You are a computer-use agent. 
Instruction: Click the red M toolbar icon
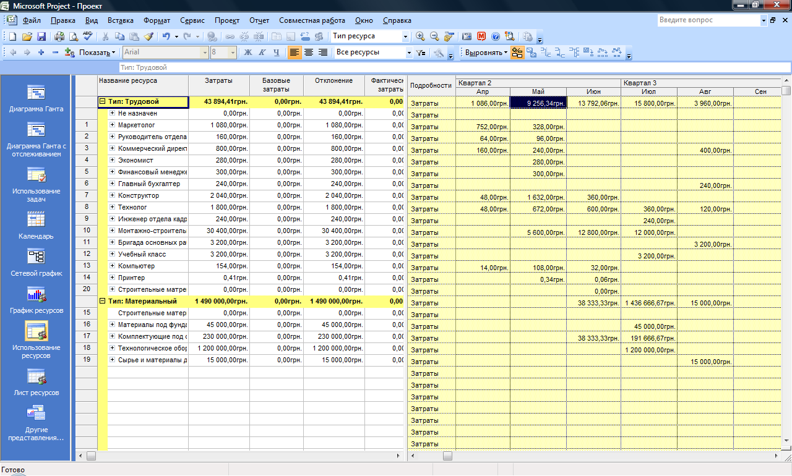[481, 36]
